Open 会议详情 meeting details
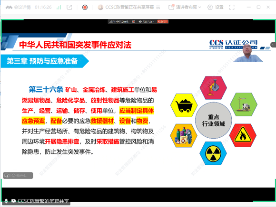 (x=18, y=7)
